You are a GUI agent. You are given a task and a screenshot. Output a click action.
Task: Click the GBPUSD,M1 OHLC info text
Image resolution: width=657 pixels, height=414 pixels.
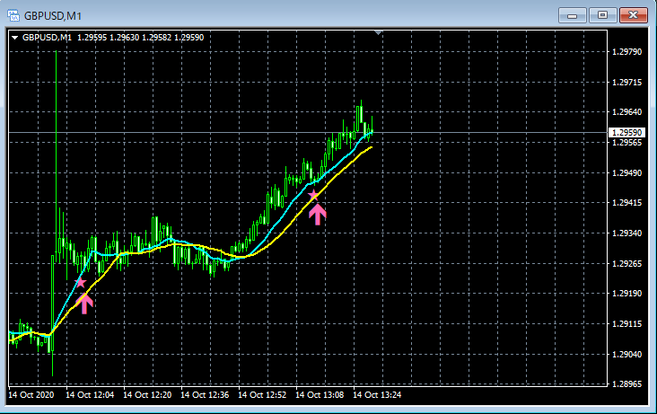pos(113,38)
